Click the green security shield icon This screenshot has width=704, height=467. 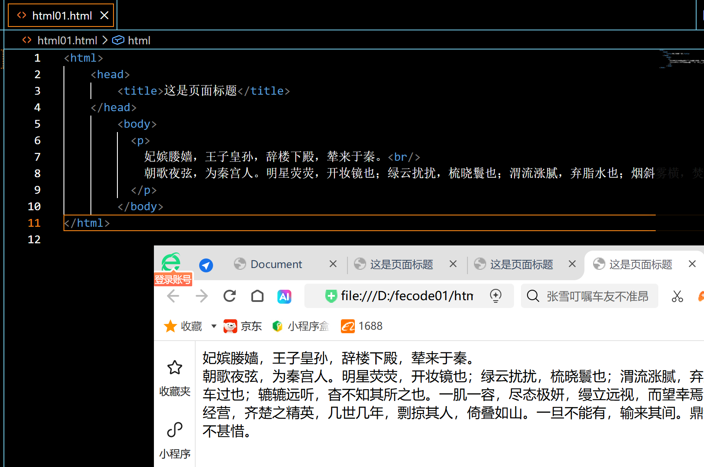(x=331, y=296)
